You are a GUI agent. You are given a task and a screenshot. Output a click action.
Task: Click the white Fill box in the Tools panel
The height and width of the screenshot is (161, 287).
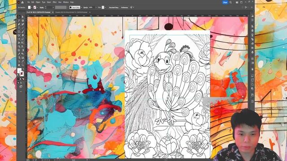19,70
